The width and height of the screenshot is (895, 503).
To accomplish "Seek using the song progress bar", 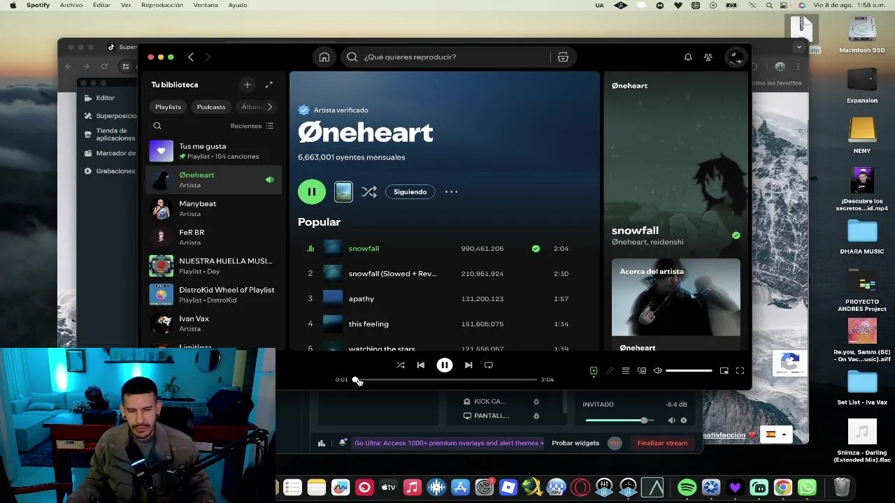I will coord(445,379).
